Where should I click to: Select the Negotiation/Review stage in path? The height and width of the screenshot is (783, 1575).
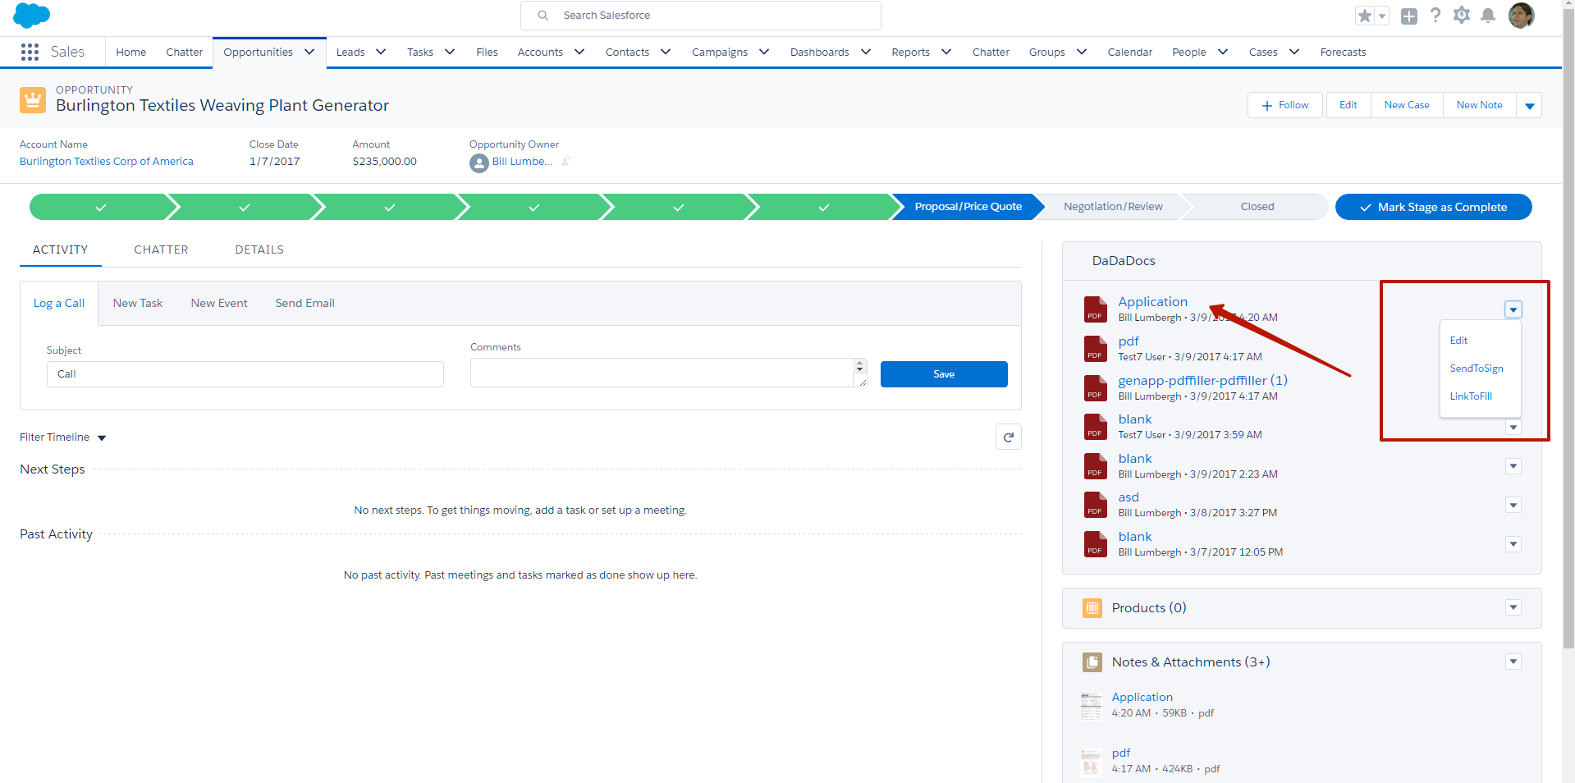tap(1112, 207)
